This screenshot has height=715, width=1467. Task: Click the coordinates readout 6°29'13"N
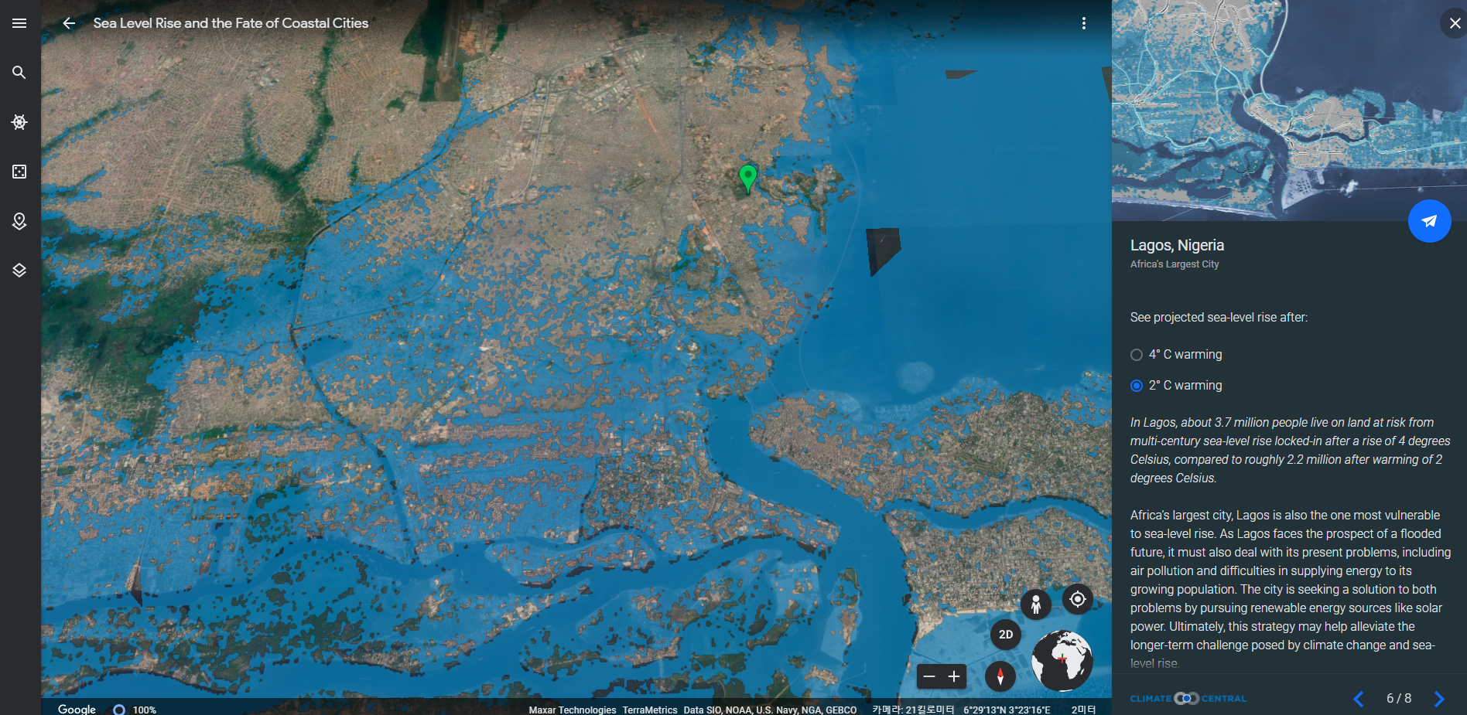coord(1007,710)
